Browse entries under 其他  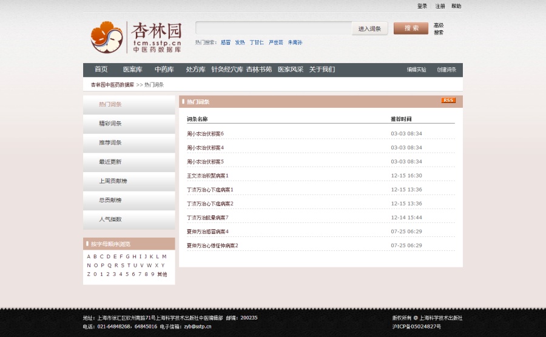(x=162, y=275)
